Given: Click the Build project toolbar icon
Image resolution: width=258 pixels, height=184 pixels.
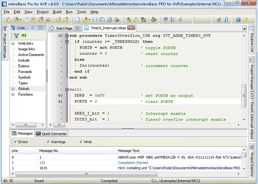Looking at the screenshot, I should (129, 19).
